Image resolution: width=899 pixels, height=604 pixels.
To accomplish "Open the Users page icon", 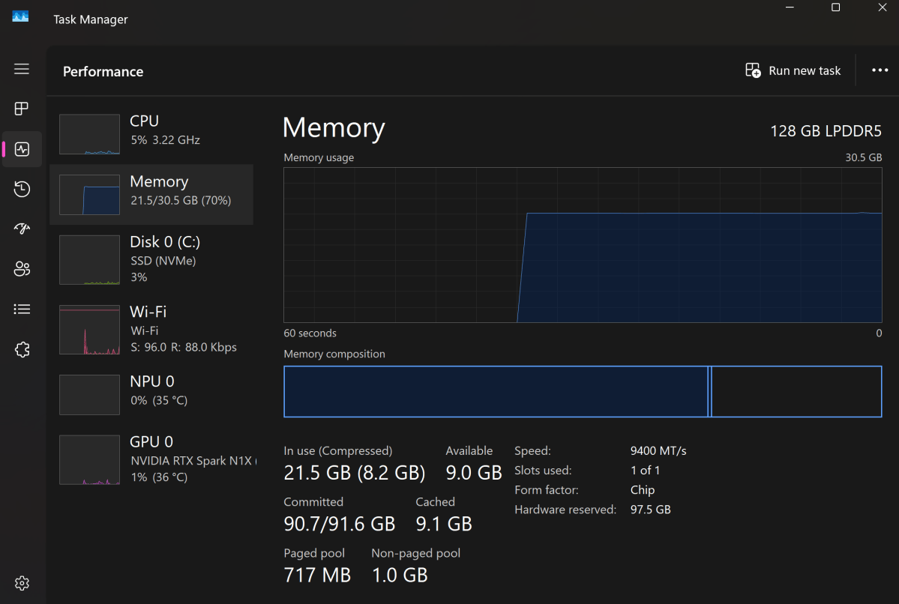I will [22, 269].
